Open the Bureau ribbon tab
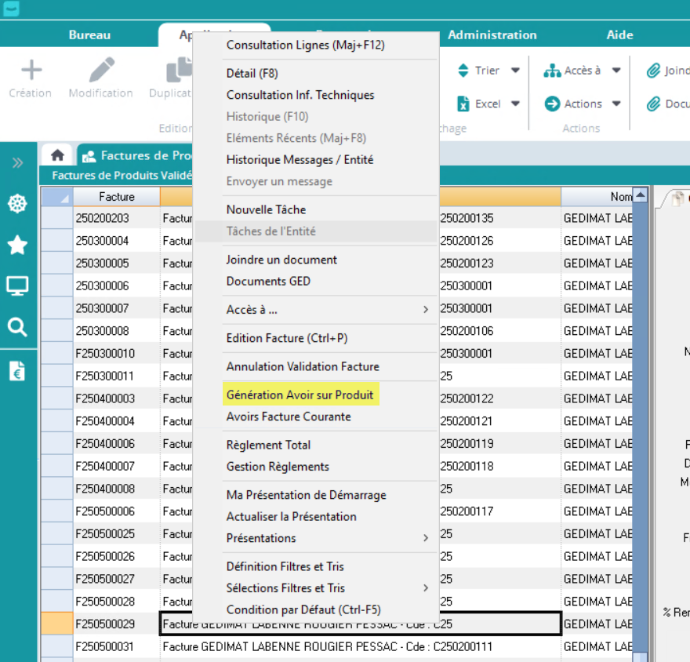This screenshot has width=690, height=662. 89,35
